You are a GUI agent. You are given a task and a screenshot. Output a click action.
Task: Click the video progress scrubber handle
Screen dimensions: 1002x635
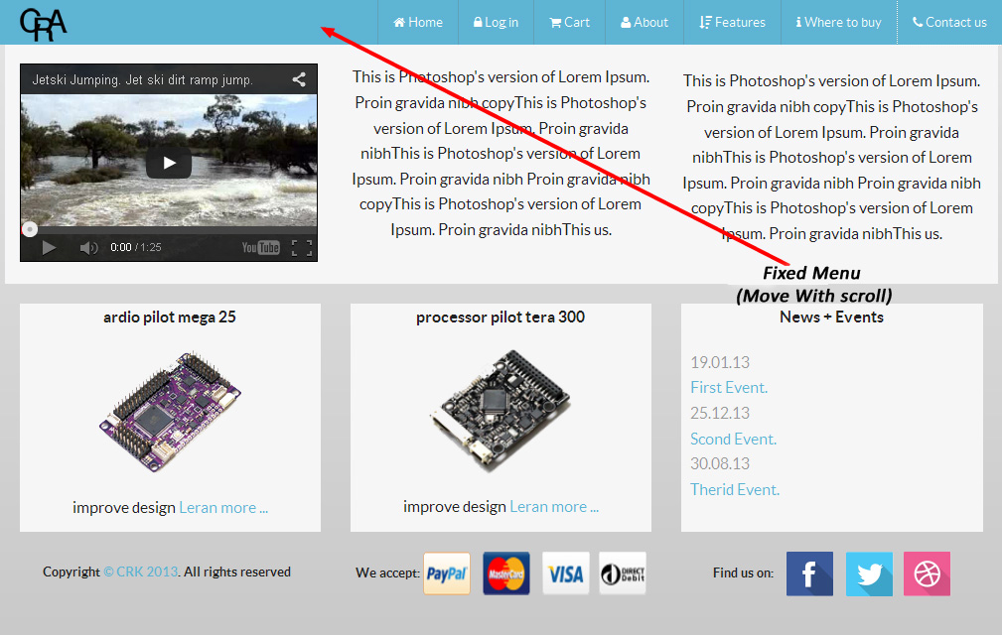(30, 229)
